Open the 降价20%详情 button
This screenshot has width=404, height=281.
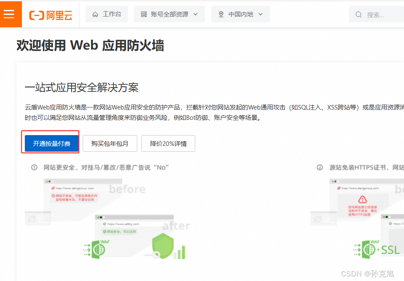pyautogui.click(x=168, y=143)
